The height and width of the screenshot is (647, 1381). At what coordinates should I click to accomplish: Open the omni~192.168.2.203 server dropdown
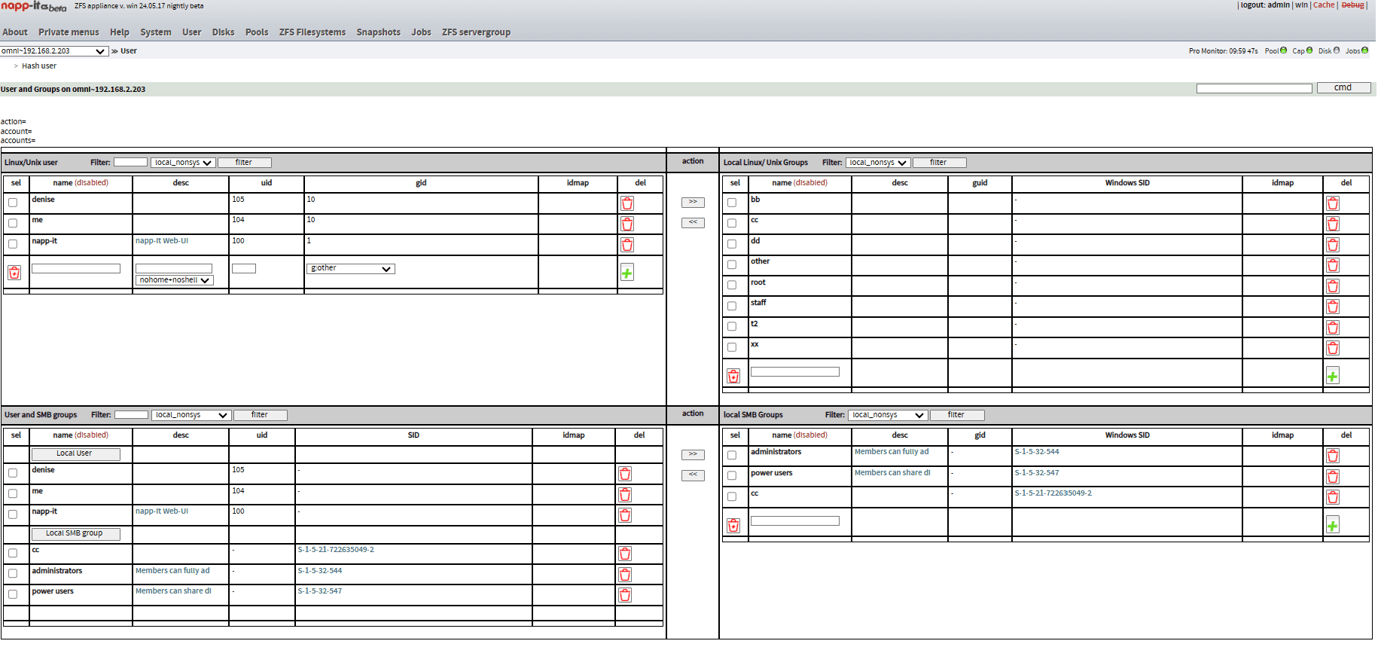click(x=53, y=51)
